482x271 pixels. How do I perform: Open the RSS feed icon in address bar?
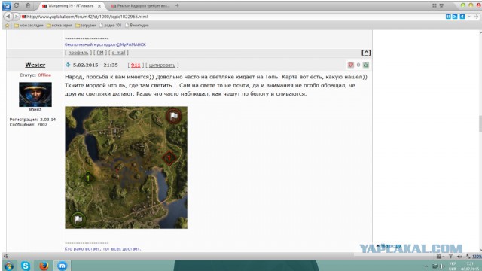click(x=455, y=17)
